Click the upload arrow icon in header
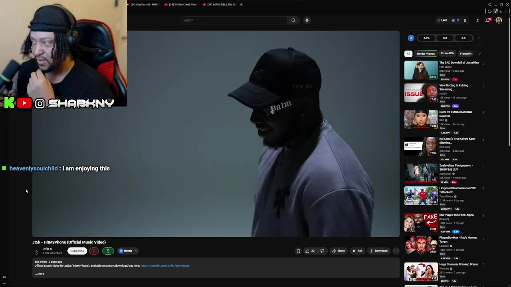Image resolution: width=511 pixels, height=287 pixels. click(477, 20)
